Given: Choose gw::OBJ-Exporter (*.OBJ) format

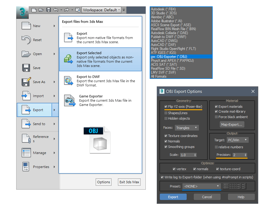Looking at the screenshot, I should click(181, 57).
